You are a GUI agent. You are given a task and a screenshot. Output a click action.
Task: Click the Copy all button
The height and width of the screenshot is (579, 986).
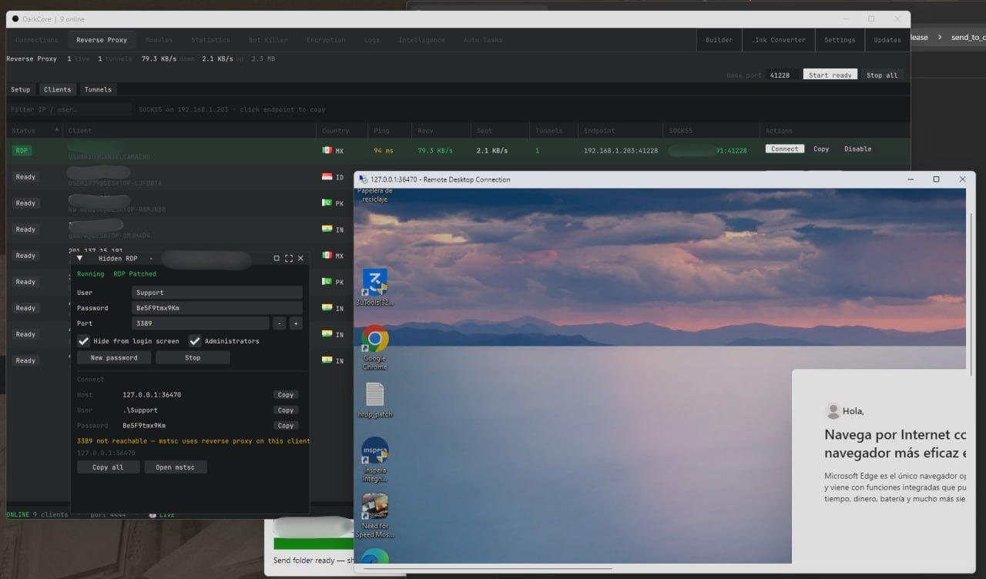(108, 467)
